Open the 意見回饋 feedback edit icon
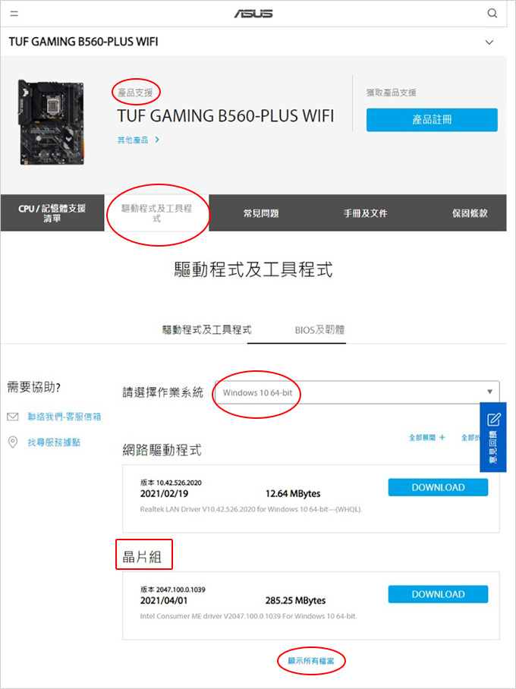 493,420
